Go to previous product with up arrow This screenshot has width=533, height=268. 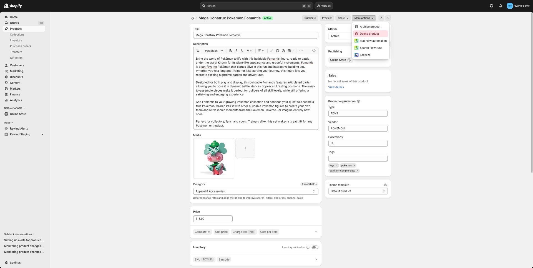pos(381,18)
